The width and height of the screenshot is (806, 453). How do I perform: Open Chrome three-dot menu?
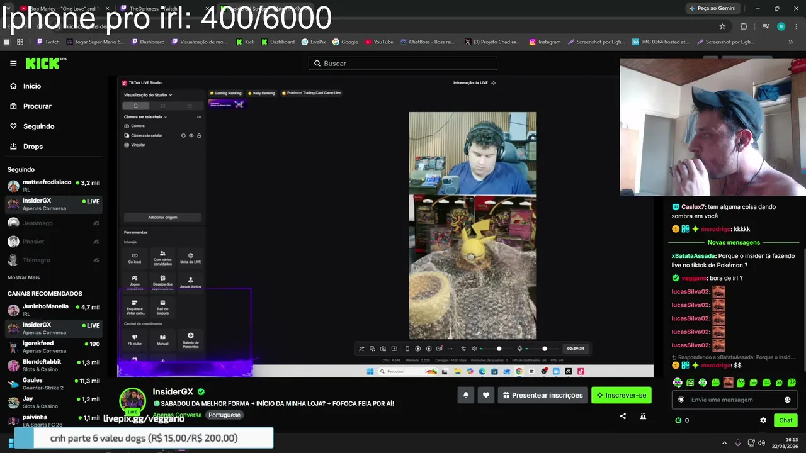pyautogui.click(x=796, y=26)
